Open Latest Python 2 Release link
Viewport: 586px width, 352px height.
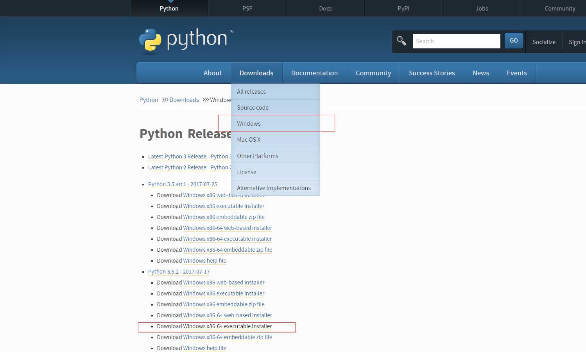[x=190, y=167]
